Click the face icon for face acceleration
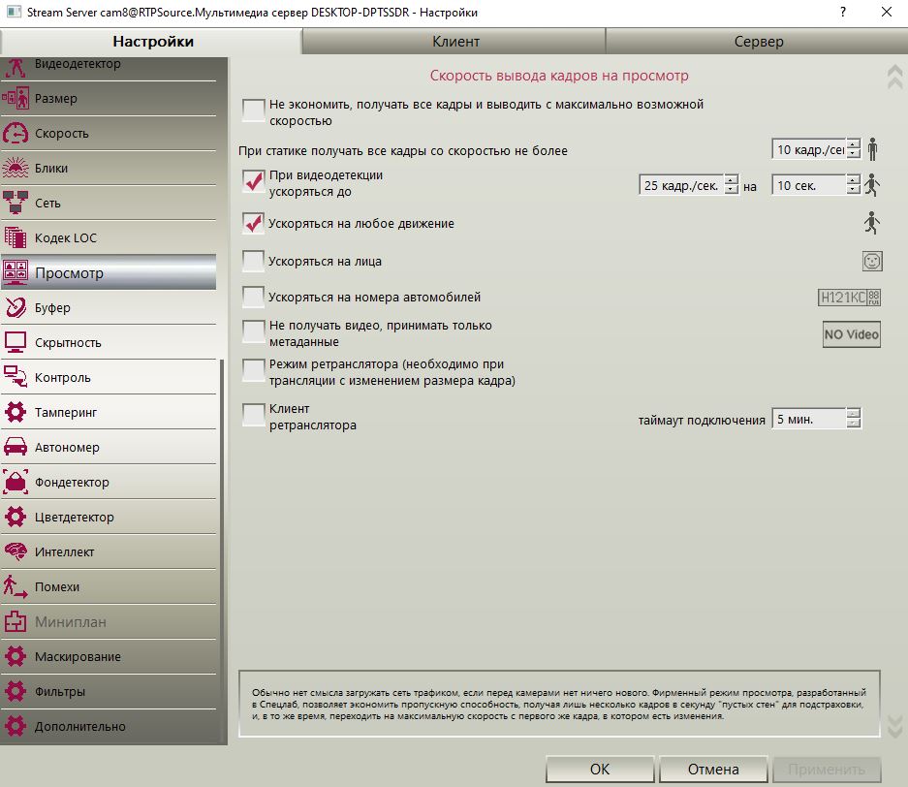Screen dimensions: 908x787 (x=872, y=261)
